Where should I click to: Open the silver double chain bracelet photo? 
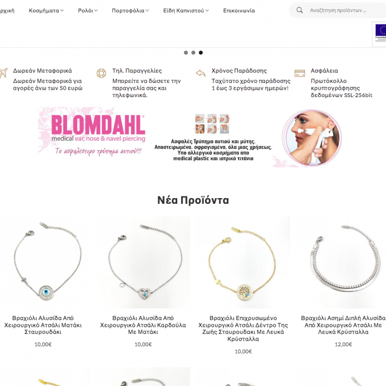click(x=343, y=262)
